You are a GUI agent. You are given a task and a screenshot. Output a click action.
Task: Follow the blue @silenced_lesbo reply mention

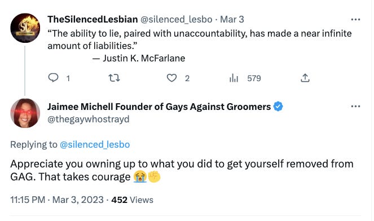[x=95, y=144]
